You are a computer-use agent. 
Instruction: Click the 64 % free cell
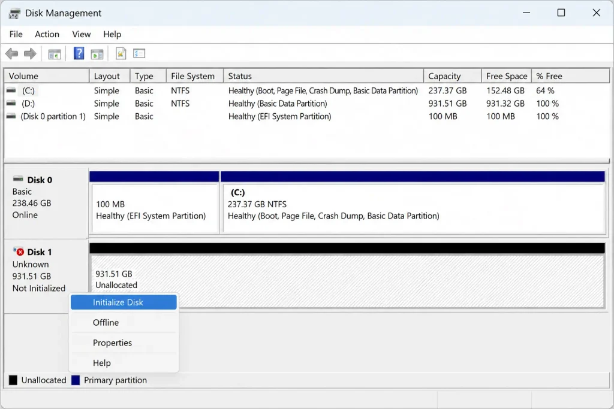(x=545, y=90)
